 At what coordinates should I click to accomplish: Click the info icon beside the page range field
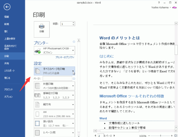74,79
